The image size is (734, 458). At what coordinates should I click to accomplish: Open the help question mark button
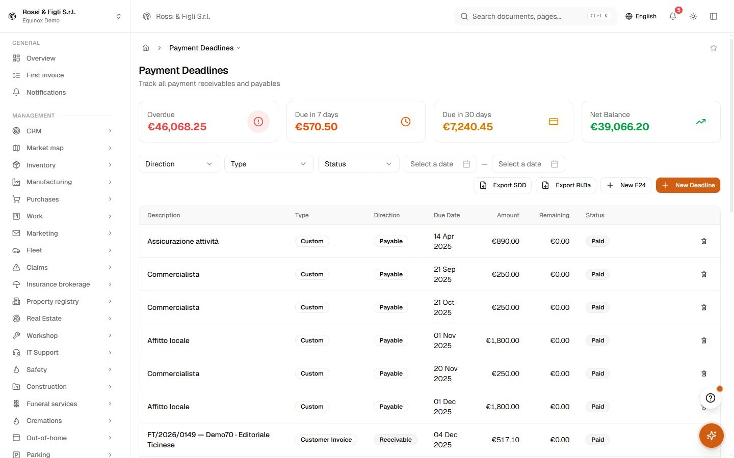[x=711, y=398]
